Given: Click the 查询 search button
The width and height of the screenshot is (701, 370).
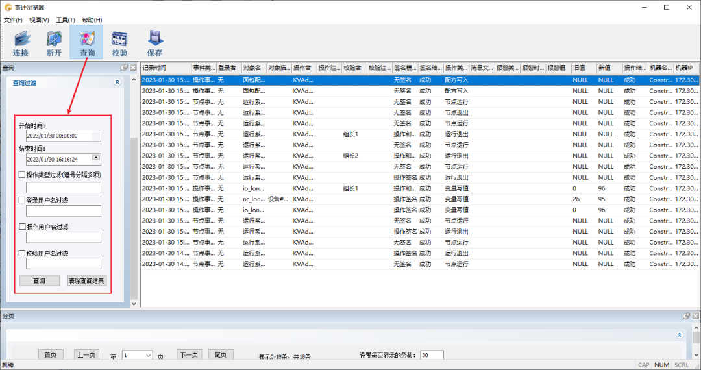Looking at the screenshot, I should pos(40,280).
